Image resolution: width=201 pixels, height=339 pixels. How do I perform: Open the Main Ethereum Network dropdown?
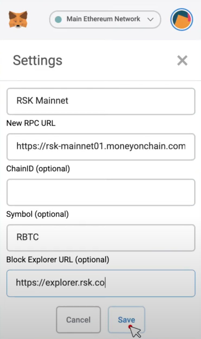105,19
